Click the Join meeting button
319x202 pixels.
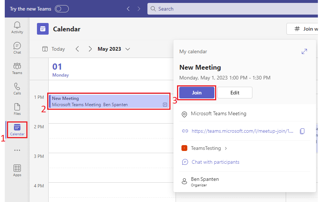click(197, 93)
